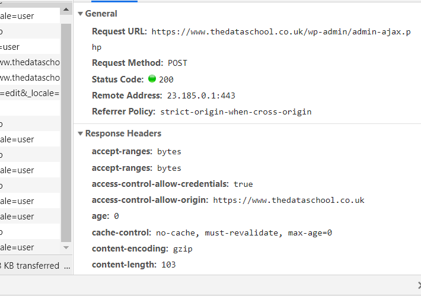
Task: Click the age header name
Action: (100, 216)
